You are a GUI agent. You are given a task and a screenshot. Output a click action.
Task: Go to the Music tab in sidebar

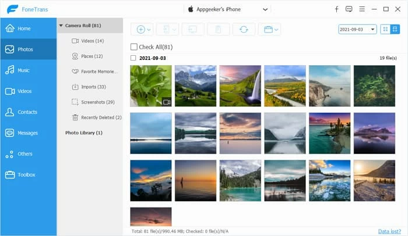pyautogui.click(x=23, y=70)
